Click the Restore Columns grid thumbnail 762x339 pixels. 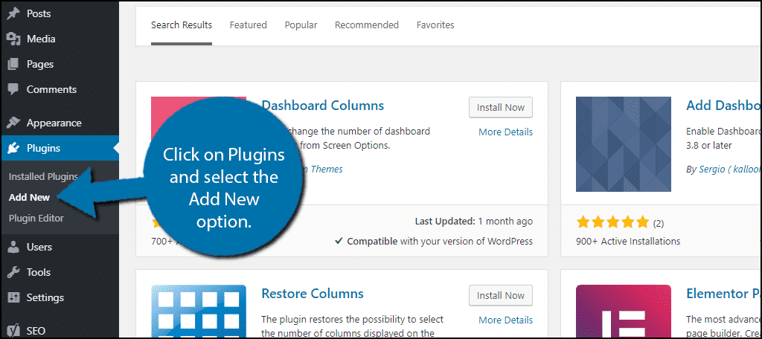point(199,311)
